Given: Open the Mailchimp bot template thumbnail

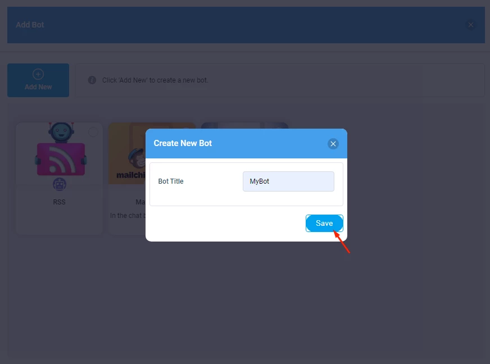Looking at the screenshot, I should [x=127, y=153].
